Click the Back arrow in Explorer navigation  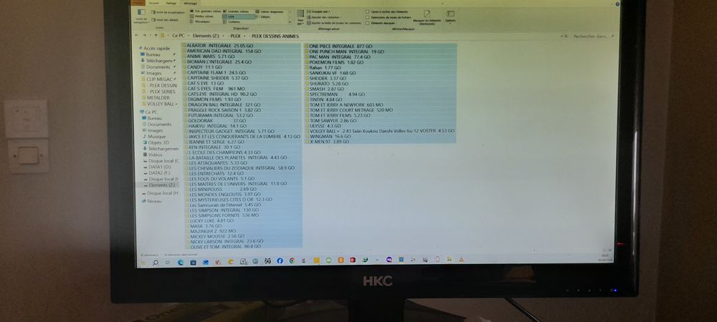tap(138, 35)
